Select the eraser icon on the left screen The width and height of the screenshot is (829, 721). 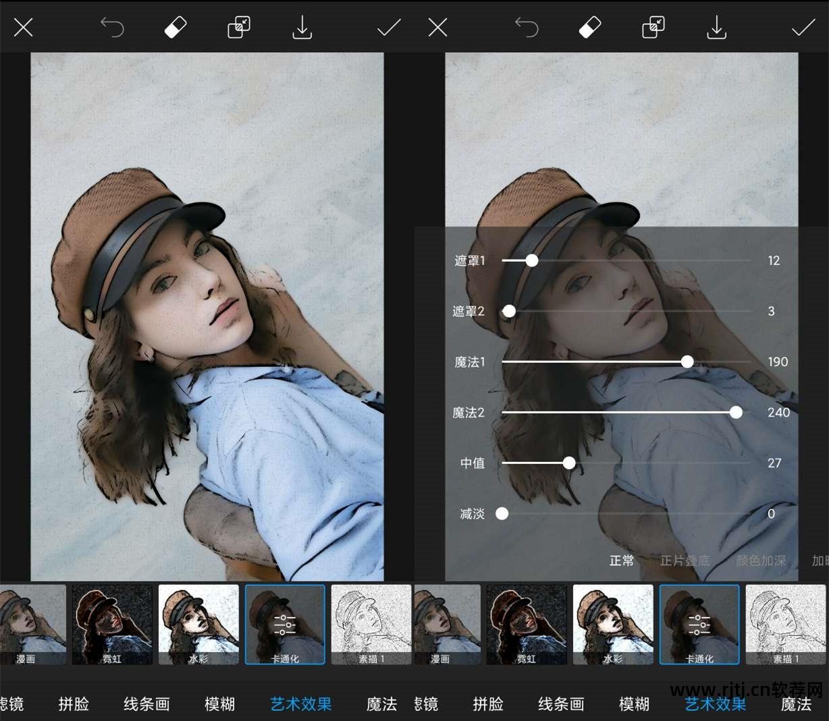(176, 28)
